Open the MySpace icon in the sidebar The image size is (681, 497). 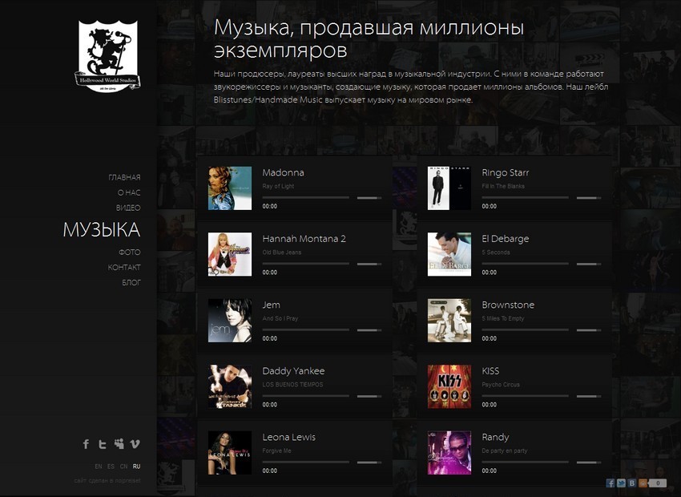tap(119, 444)
